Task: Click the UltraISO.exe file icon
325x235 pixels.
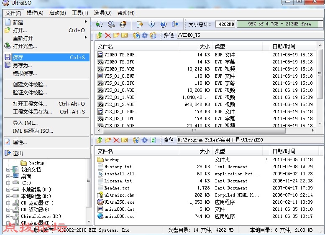Action: pyautogui.click(x=100, y=202)
